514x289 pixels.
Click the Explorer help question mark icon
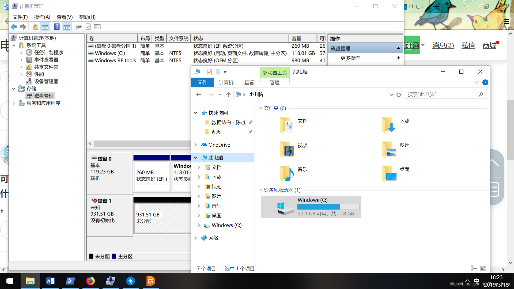[x=485, y=82]
